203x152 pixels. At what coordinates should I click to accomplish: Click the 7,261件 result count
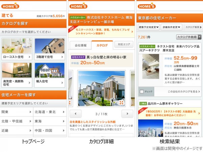coord(144,37)
